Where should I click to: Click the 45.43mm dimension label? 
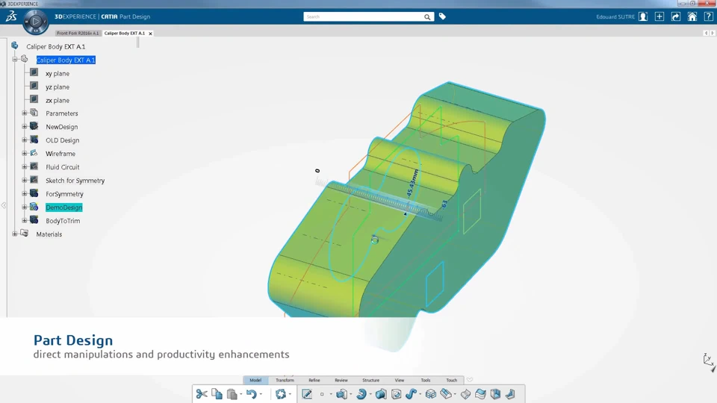412,184
